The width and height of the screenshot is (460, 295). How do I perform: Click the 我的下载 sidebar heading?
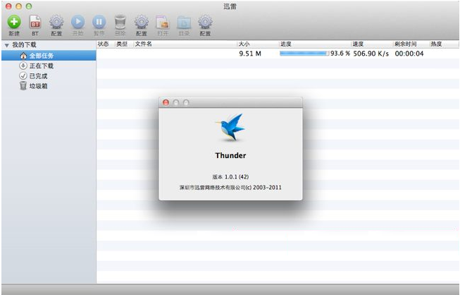(x=25, y=45)
